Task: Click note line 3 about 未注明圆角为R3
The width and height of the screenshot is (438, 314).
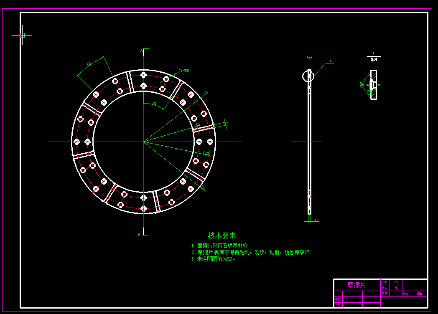Action: pyautogui.click(x=213, y=259)
